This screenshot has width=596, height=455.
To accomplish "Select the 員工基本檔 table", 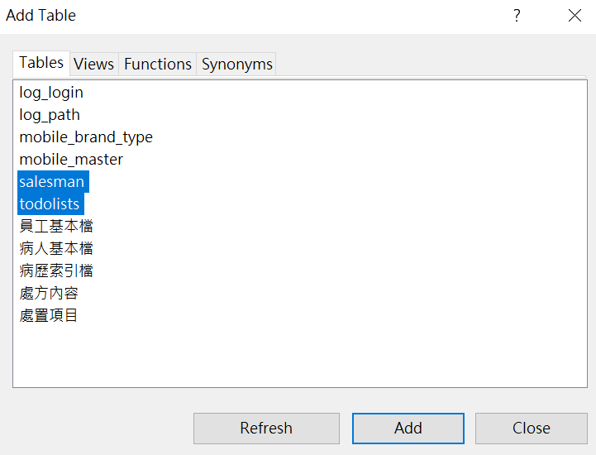I will 56,227.
